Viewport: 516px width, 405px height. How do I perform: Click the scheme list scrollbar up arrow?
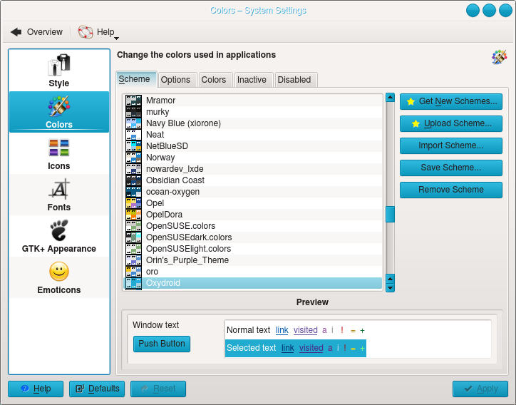pos(390,98)
